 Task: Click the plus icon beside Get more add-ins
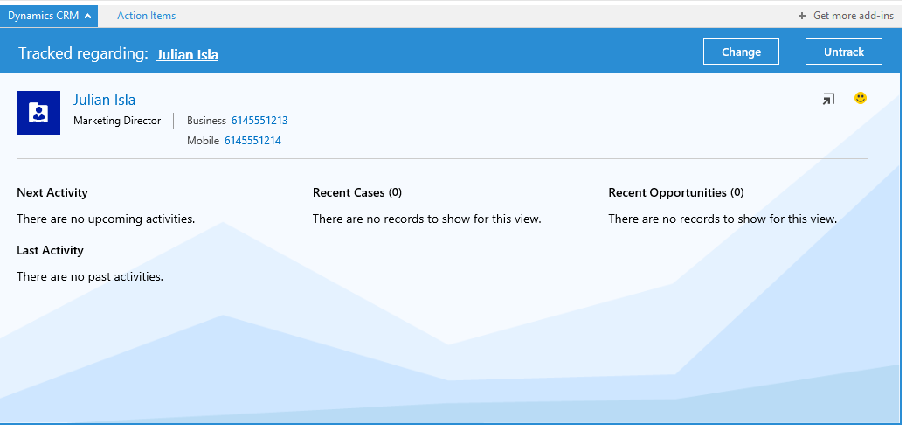802,16
